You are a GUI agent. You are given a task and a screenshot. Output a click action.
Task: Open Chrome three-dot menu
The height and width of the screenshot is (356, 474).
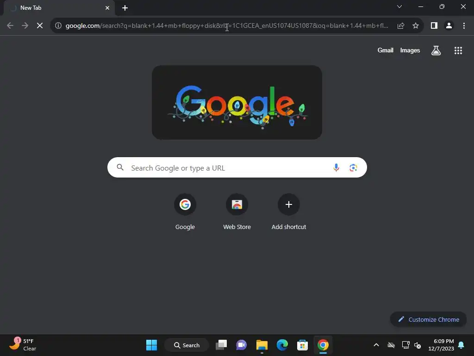coord(464,26)
